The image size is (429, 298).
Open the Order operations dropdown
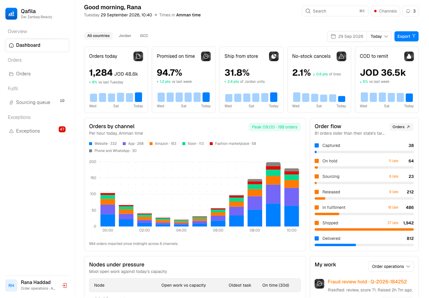[x=391, y=266]
